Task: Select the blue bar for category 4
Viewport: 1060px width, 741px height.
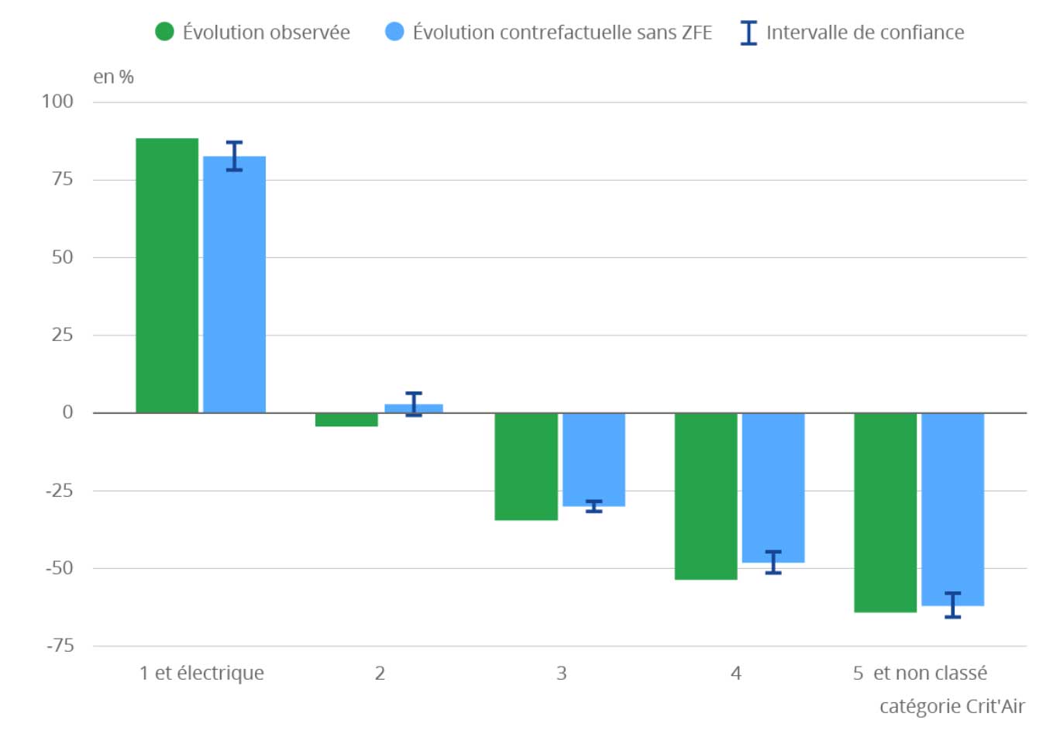Action: (x=773, y=488)
